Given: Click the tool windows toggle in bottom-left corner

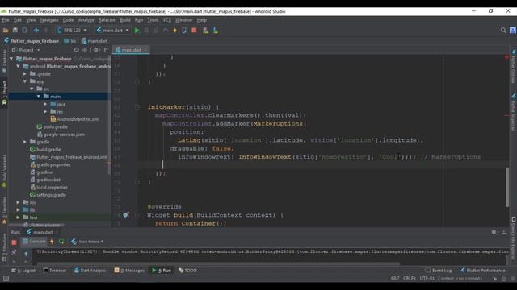Looking at the screenshot, I should click(x=6, y=279).
